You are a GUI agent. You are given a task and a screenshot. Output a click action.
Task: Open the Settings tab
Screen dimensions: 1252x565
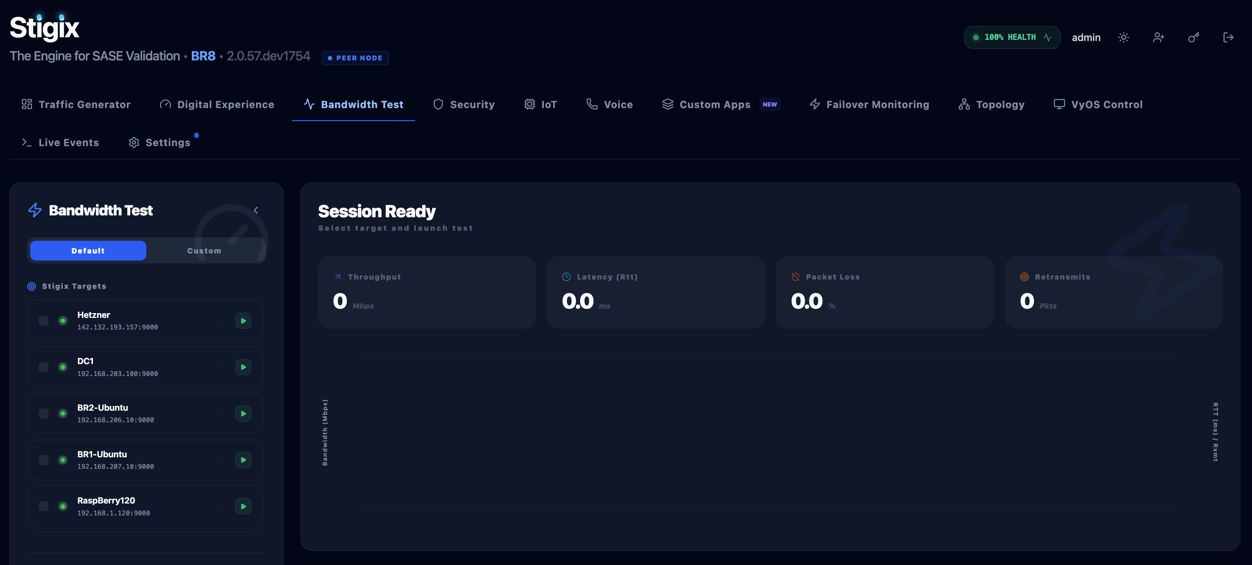(159, 142)
